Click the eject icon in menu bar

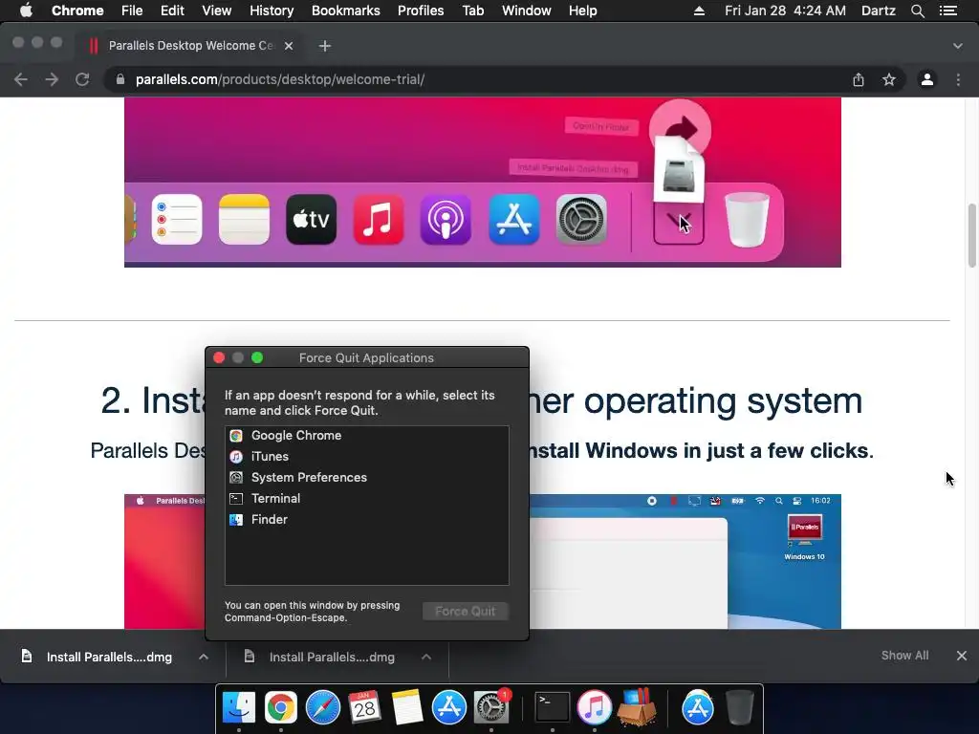click(699, 11)
